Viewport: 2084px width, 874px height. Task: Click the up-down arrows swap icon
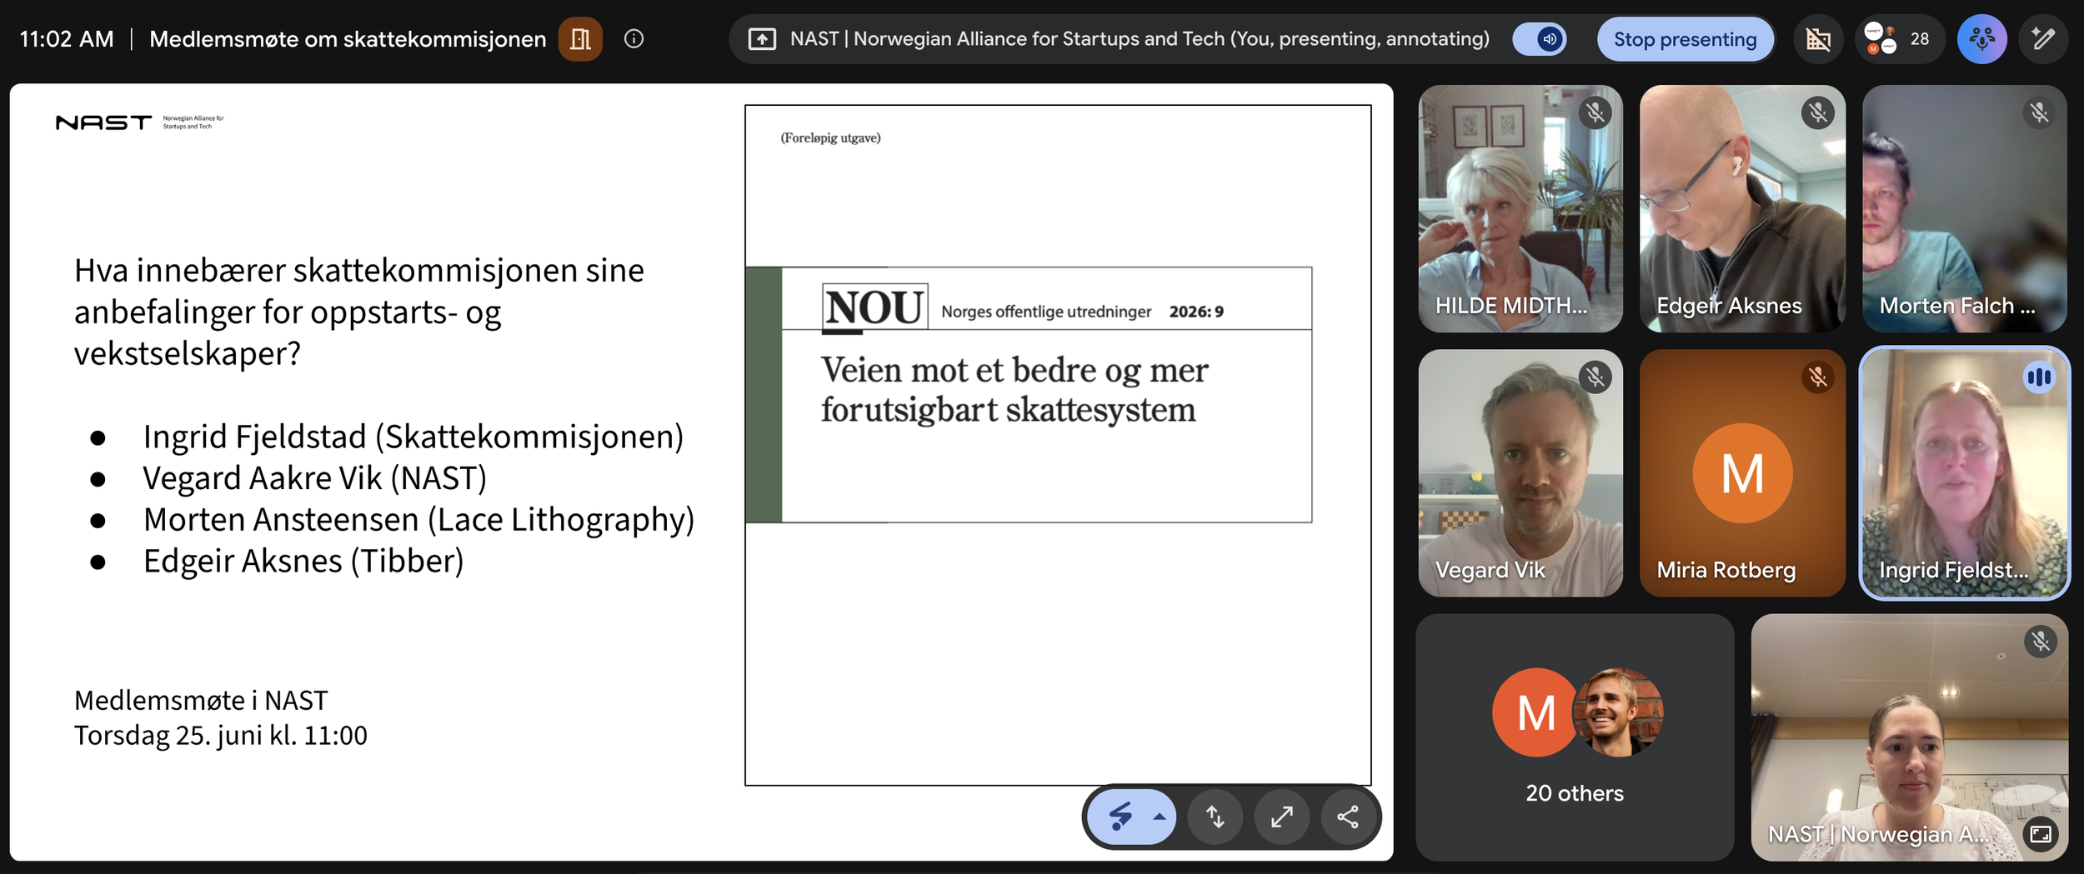click(x=1215, y=817)
